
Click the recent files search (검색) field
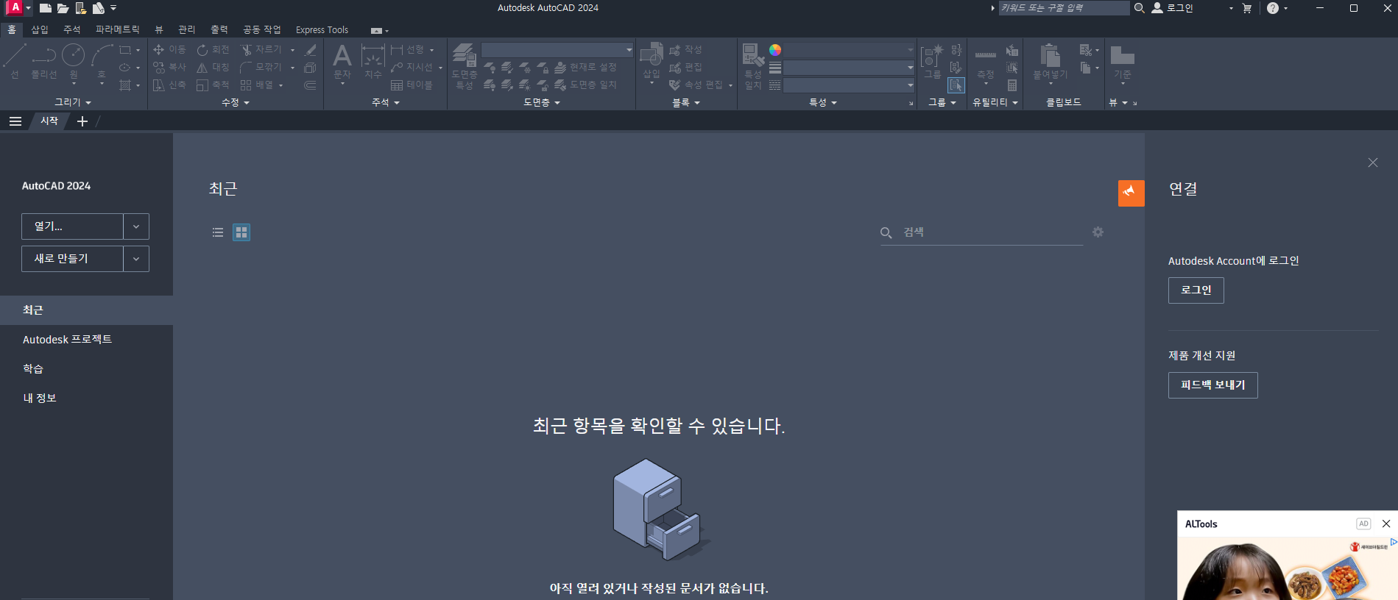(x=981, y=232)
